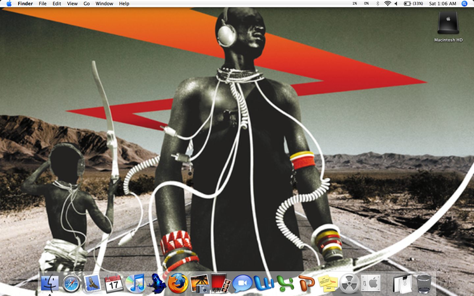The height and width of the screenshot is (296, 474).
Task: Click the battery status icon
Action: [408, 4]
